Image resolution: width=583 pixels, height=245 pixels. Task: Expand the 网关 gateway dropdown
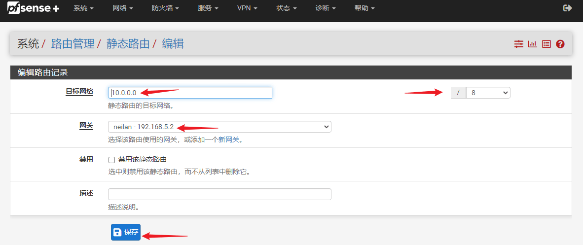click(x=219, y=127)
